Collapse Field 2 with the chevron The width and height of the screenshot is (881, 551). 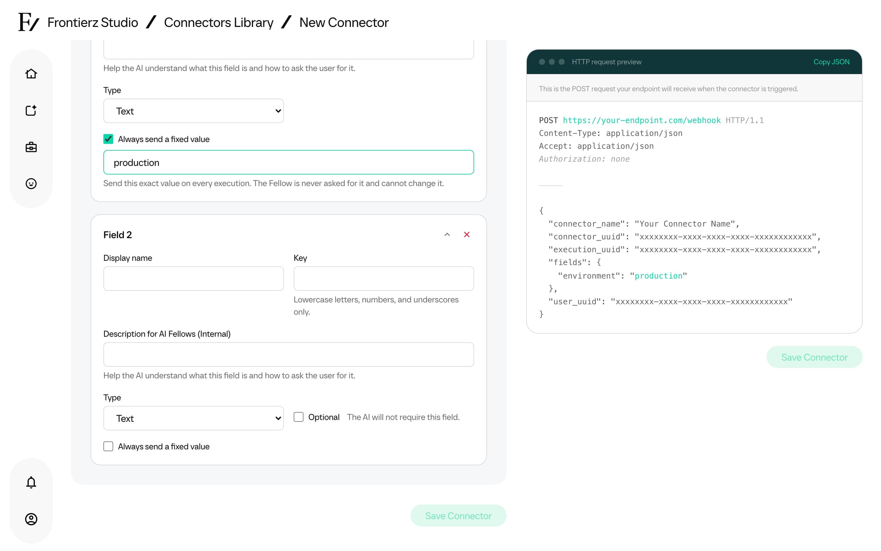coord(447,235)
